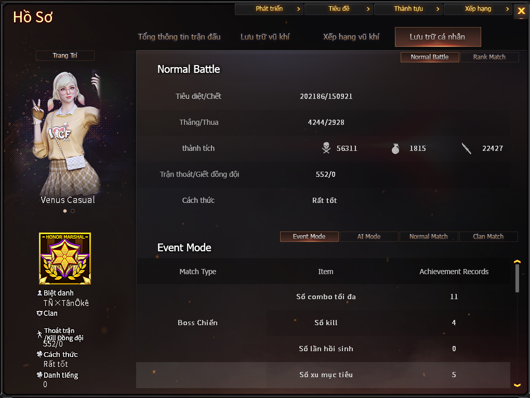Click the Trang Trí button
The image size is (530, 398).
65,56
